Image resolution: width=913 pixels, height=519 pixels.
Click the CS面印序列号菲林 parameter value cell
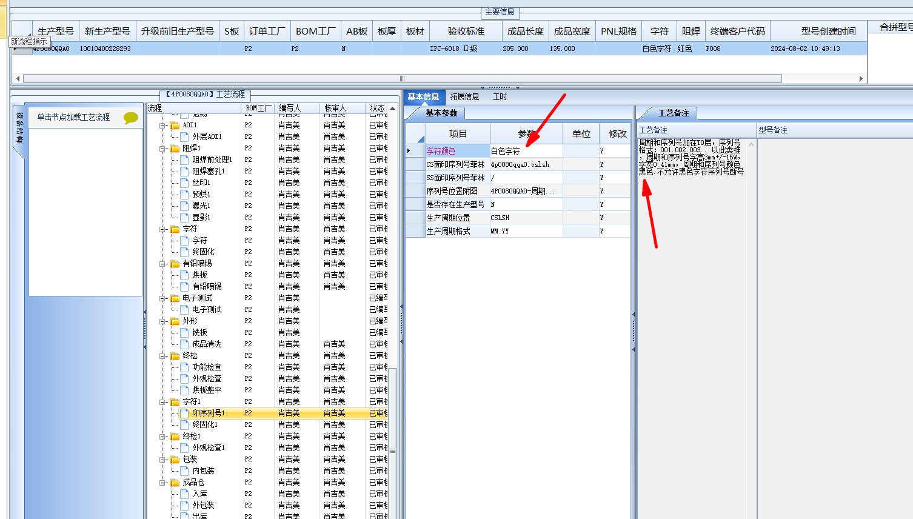526,164
